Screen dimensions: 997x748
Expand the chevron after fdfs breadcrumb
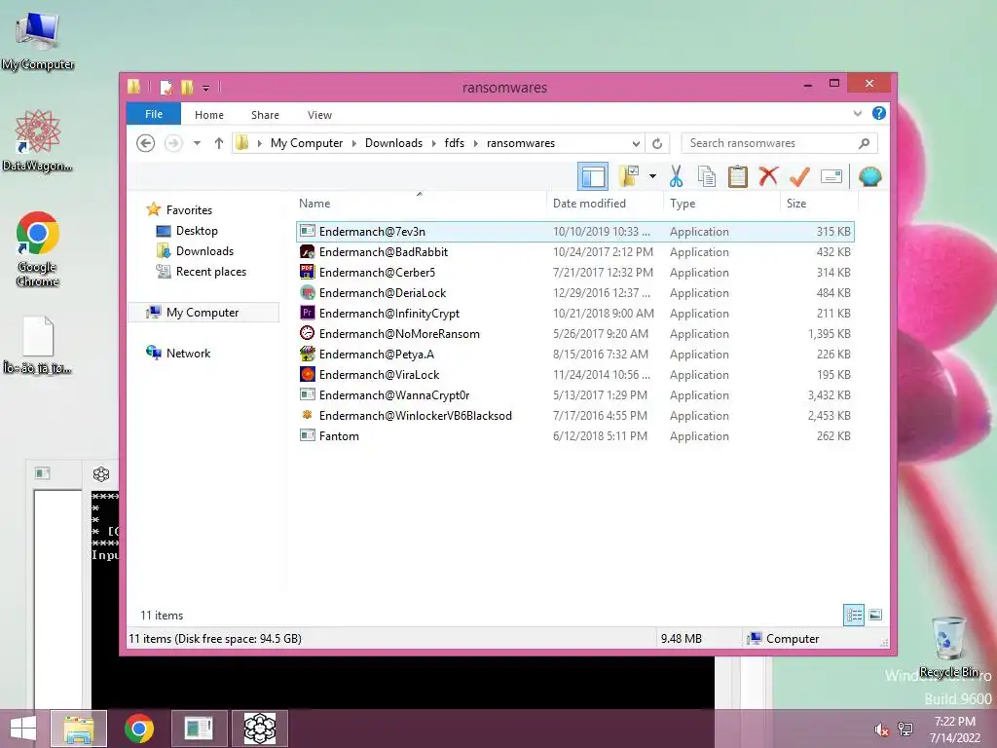[x=475, y=143]
